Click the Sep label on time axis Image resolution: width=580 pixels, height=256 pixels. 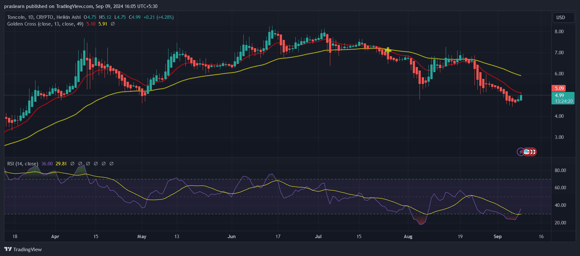click(498, 237)
